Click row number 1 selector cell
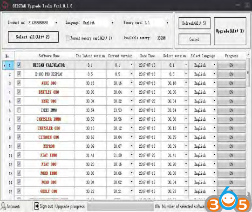 point(8,65)
